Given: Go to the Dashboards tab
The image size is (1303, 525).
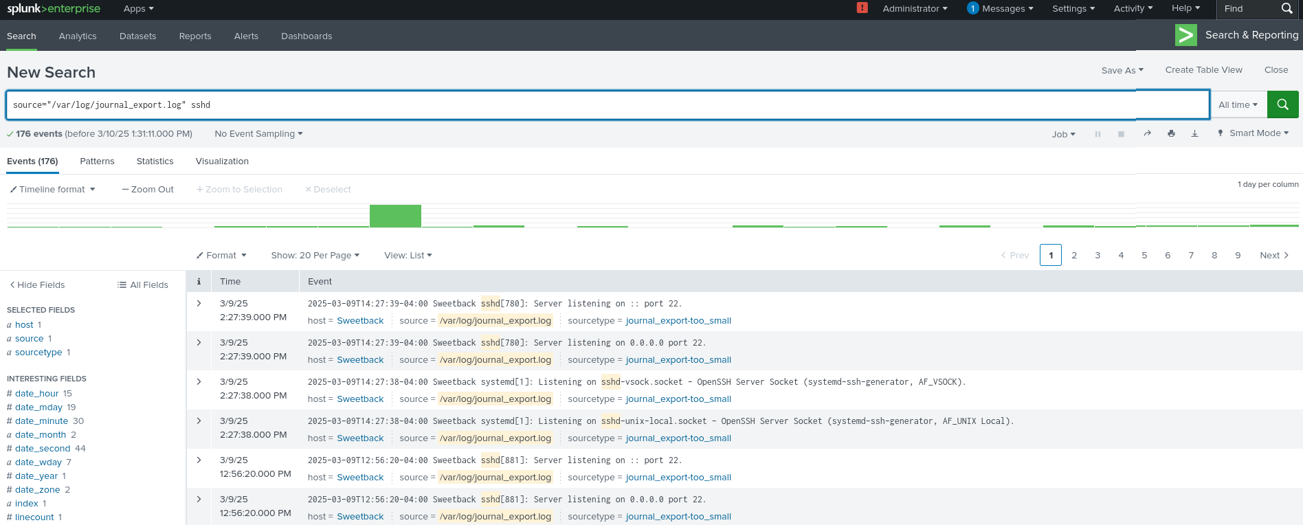Looking at the screenshot, I should point(307,36).
